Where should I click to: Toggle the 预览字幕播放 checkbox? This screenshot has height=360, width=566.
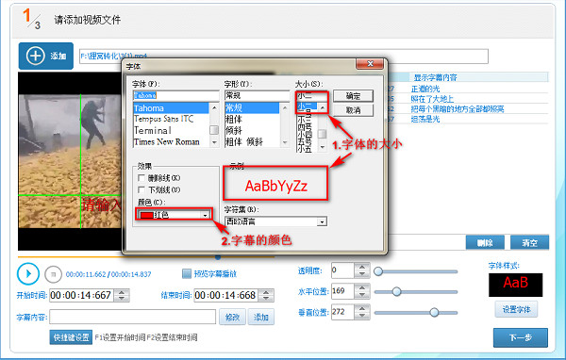(186, 274)
